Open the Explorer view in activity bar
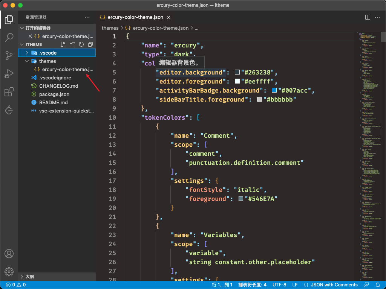Viewport: 386px width, 289px height. coord(9,20)
